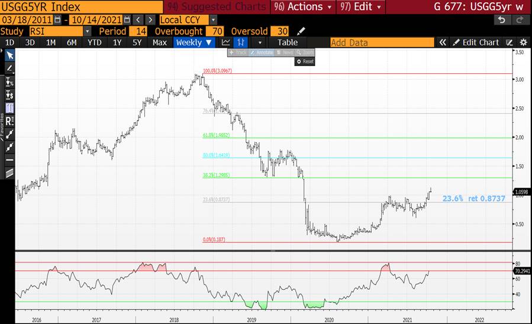Click the Overbought field showing 70
This screenshot has height=324, width=532.
[215, 31]
